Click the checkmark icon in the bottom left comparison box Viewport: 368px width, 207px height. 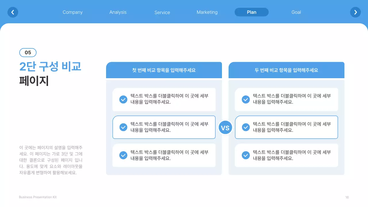[123, 155]
